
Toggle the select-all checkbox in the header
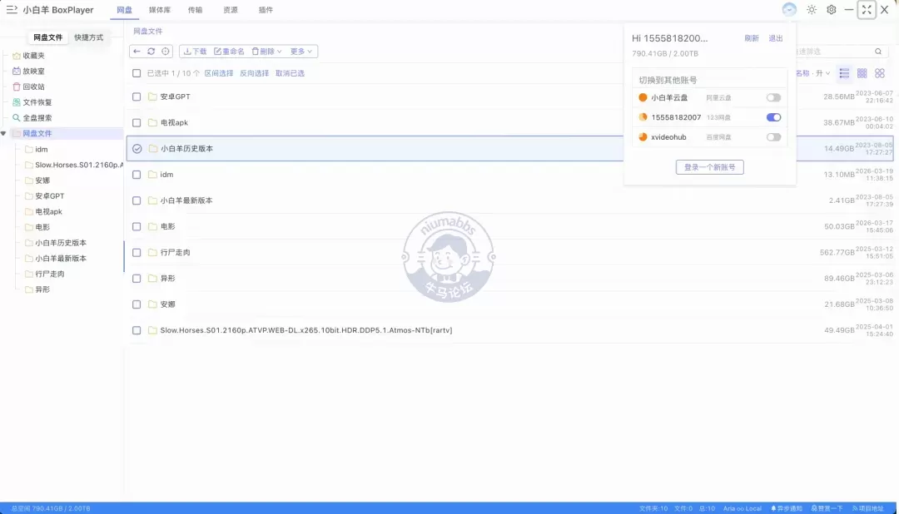[137, 73]
